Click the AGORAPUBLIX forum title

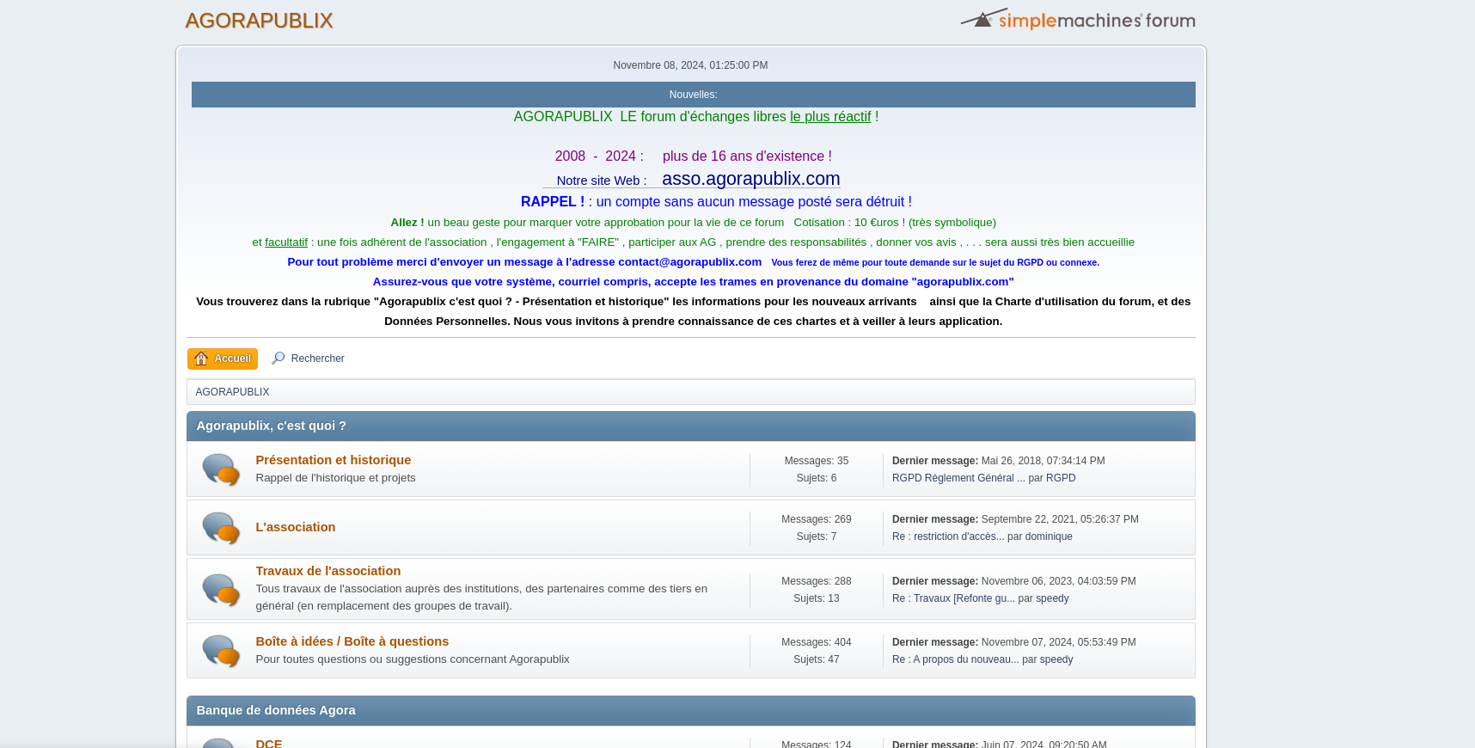tap(259, 21)
